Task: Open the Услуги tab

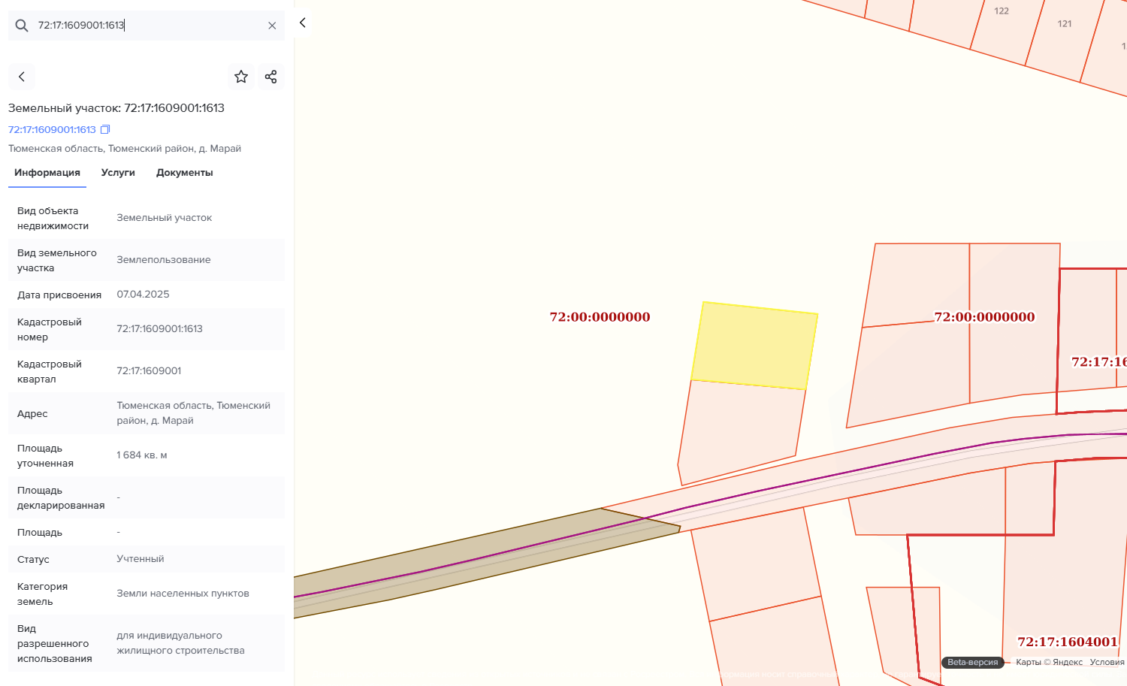Action: point(118,173)
